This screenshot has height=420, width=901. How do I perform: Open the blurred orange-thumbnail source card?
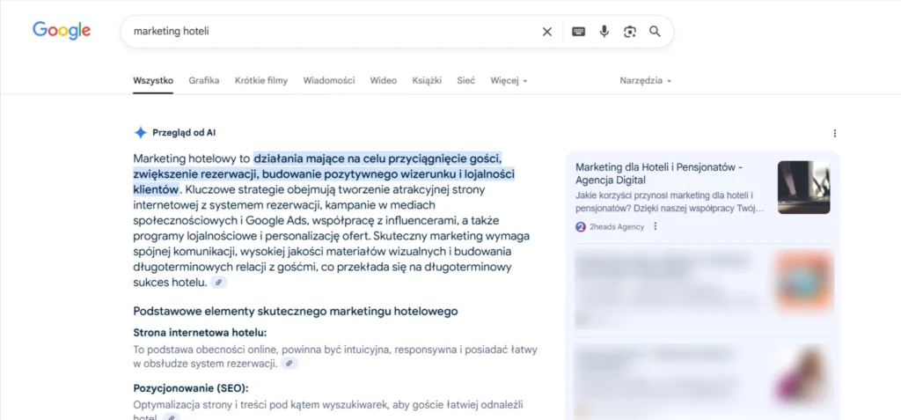703,288
